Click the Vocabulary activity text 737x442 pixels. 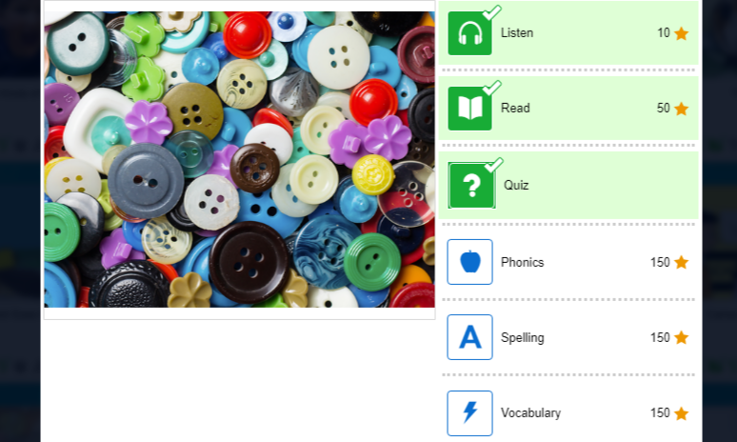click(530, 412)
